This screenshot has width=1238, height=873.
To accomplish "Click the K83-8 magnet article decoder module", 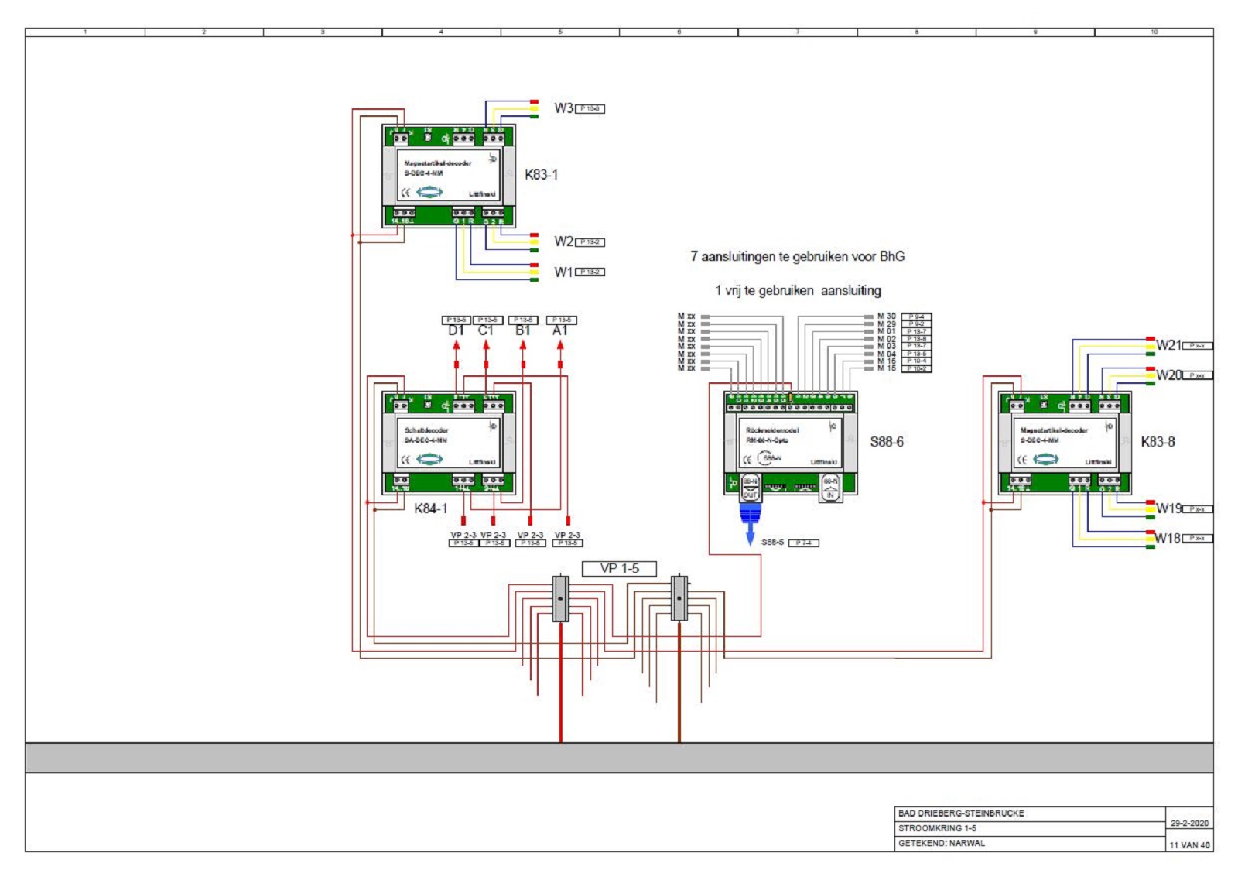I will 1065,443.
